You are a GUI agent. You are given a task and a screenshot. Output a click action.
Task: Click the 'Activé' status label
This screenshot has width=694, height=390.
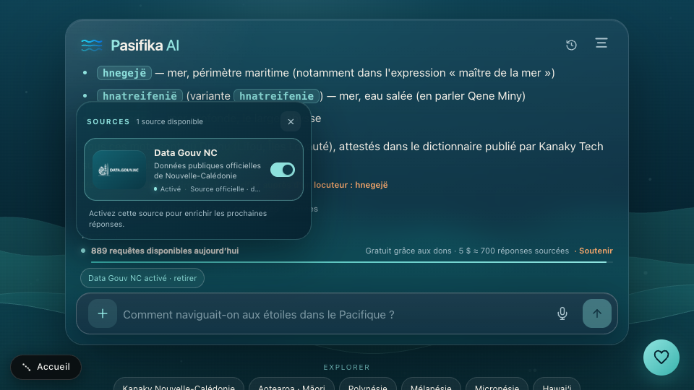click(x=171, y=188)
